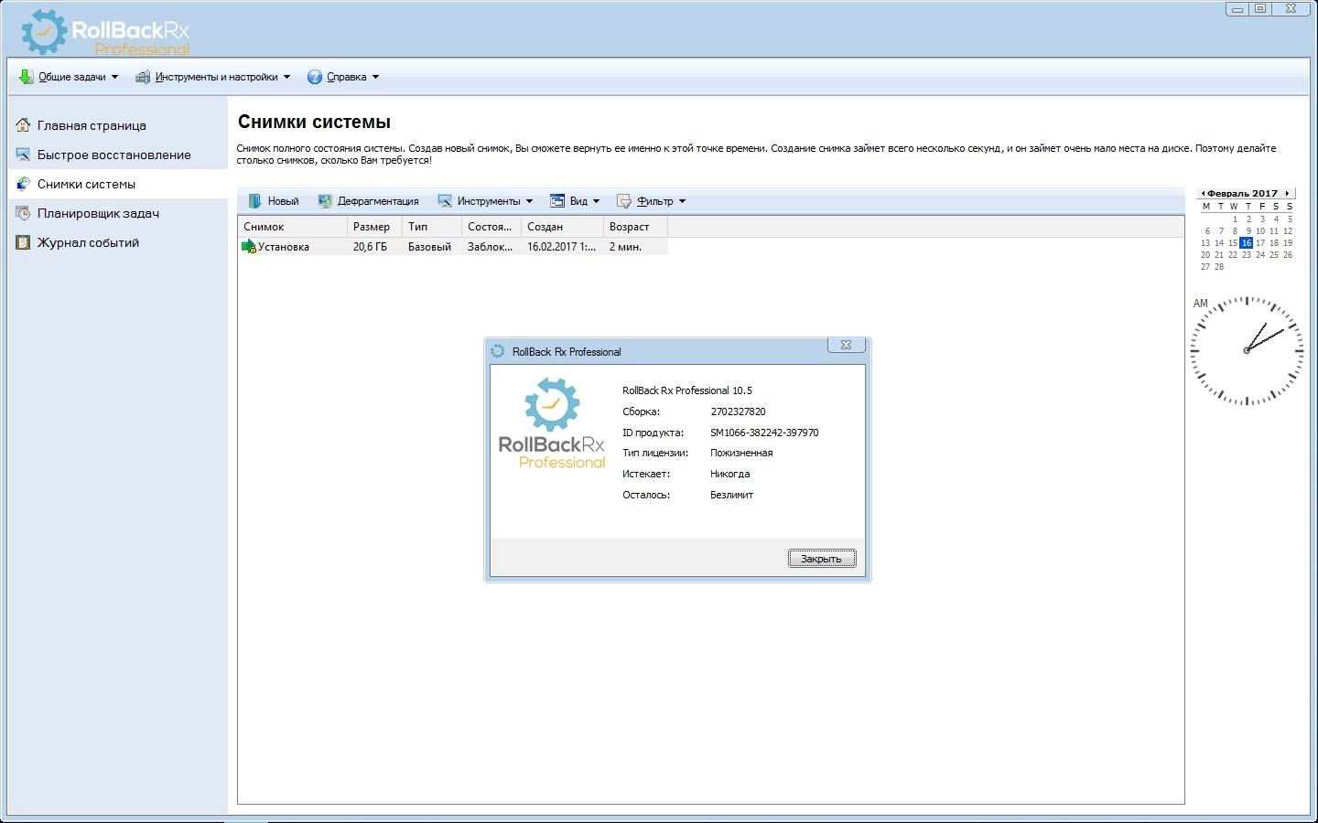Image resolution: width=1318 pixels, height=823 pixels.
Task: Click the Фильтр toolbar icon
Action: (x=624, y=201)
